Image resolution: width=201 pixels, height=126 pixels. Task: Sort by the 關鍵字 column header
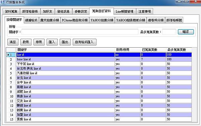click(65, 50)
